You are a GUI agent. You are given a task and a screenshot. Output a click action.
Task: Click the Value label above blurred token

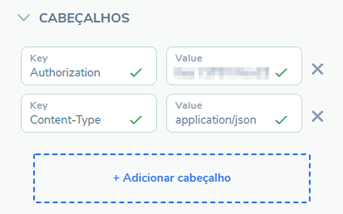pyautogui.click(x=189, y=58)
